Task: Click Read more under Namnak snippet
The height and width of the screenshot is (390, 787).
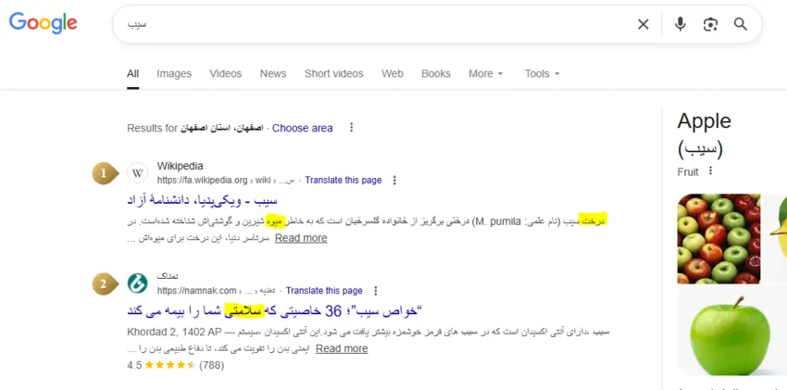Action: point(342,348)
